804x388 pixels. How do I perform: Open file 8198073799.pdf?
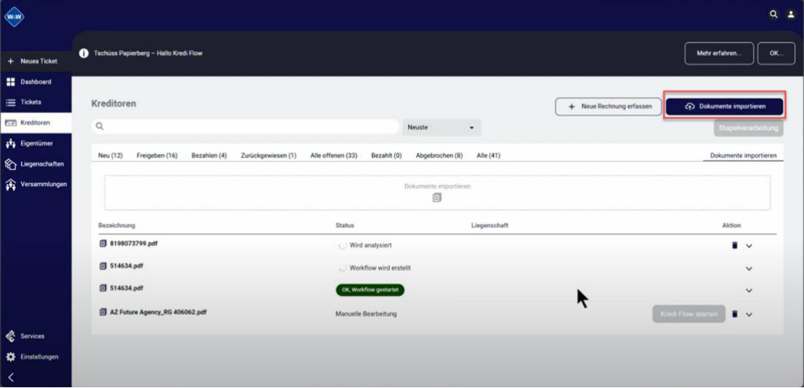134,244
